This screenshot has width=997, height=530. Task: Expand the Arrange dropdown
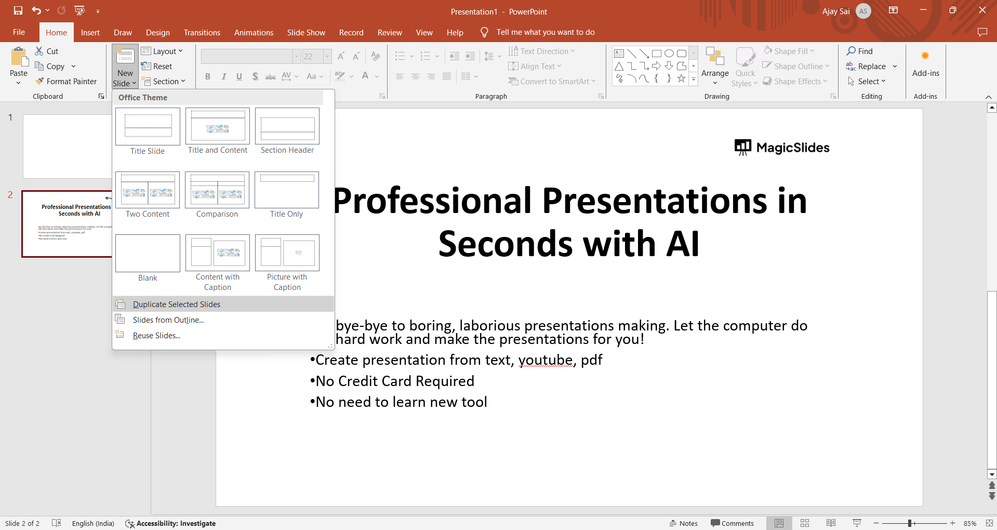715,68
